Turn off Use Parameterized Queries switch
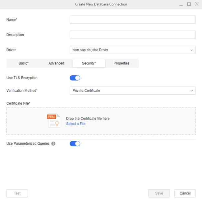The width and height of the screenshot is (202, 204). (75, 143)
